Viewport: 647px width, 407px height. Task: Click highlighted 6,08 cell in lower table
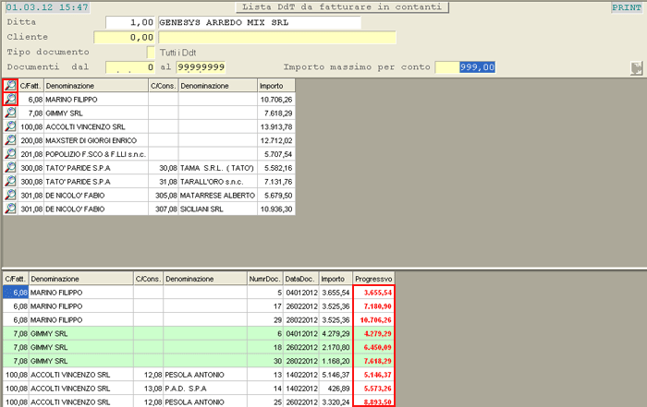click(x=16, y=293)
